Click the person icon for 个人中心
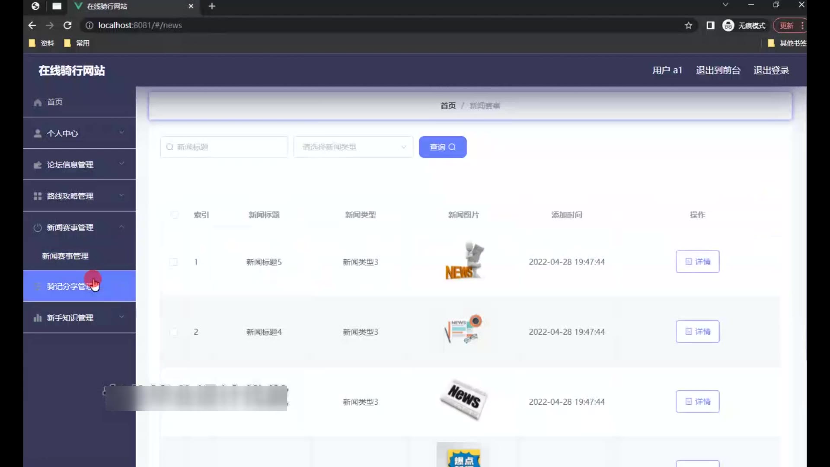 [x=38, y=134]
